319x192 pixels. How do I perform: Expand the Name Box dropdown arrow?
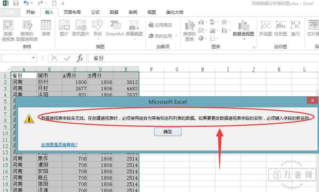click(33, 58)
